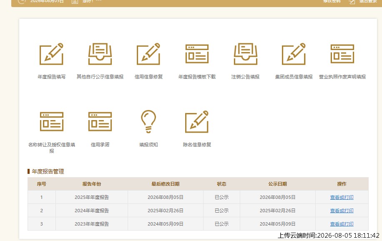This screenshot has height=241, width=382.
Task: Select serial number 3 cell
Action: (41, 224)
